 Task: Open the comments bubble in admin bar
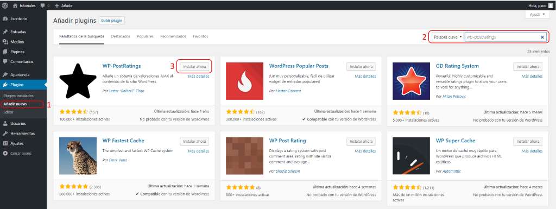pos(43,5)
